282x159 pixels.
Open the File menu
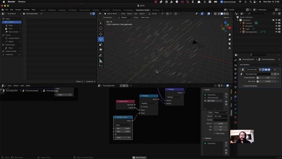point(7,10)
